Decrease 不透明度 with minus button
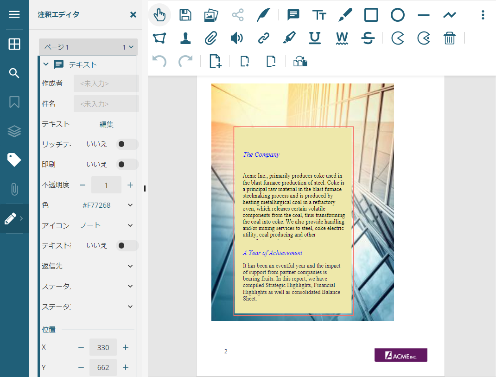The width and height of the screenshot is (496, 377). (x=83, y=185)
